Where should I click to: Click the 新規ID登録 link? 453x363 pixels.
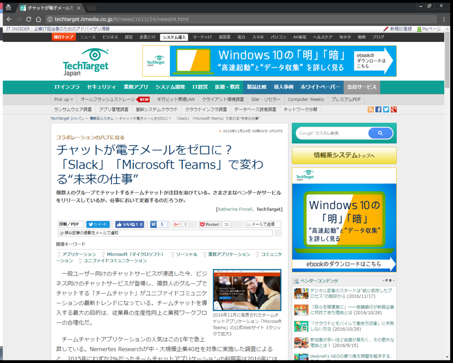pos(398,29)
